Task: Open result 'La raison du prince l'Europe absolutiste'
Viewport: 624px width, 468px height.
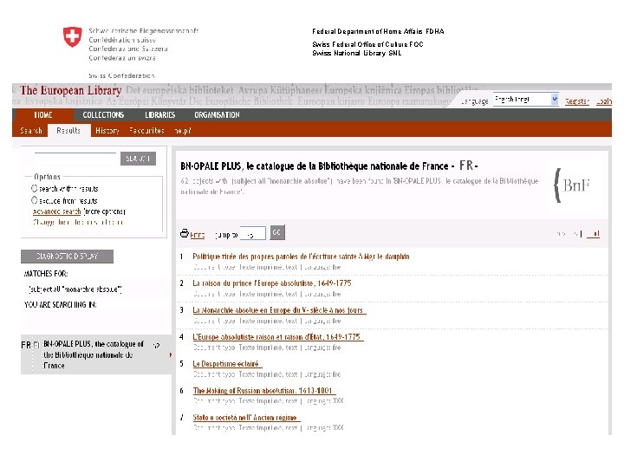Action: point(272,283)
